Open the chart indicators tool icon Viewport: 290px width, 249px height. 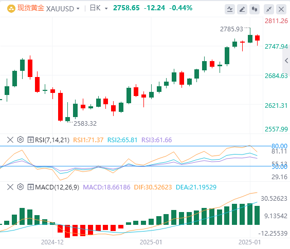[230, 9]
